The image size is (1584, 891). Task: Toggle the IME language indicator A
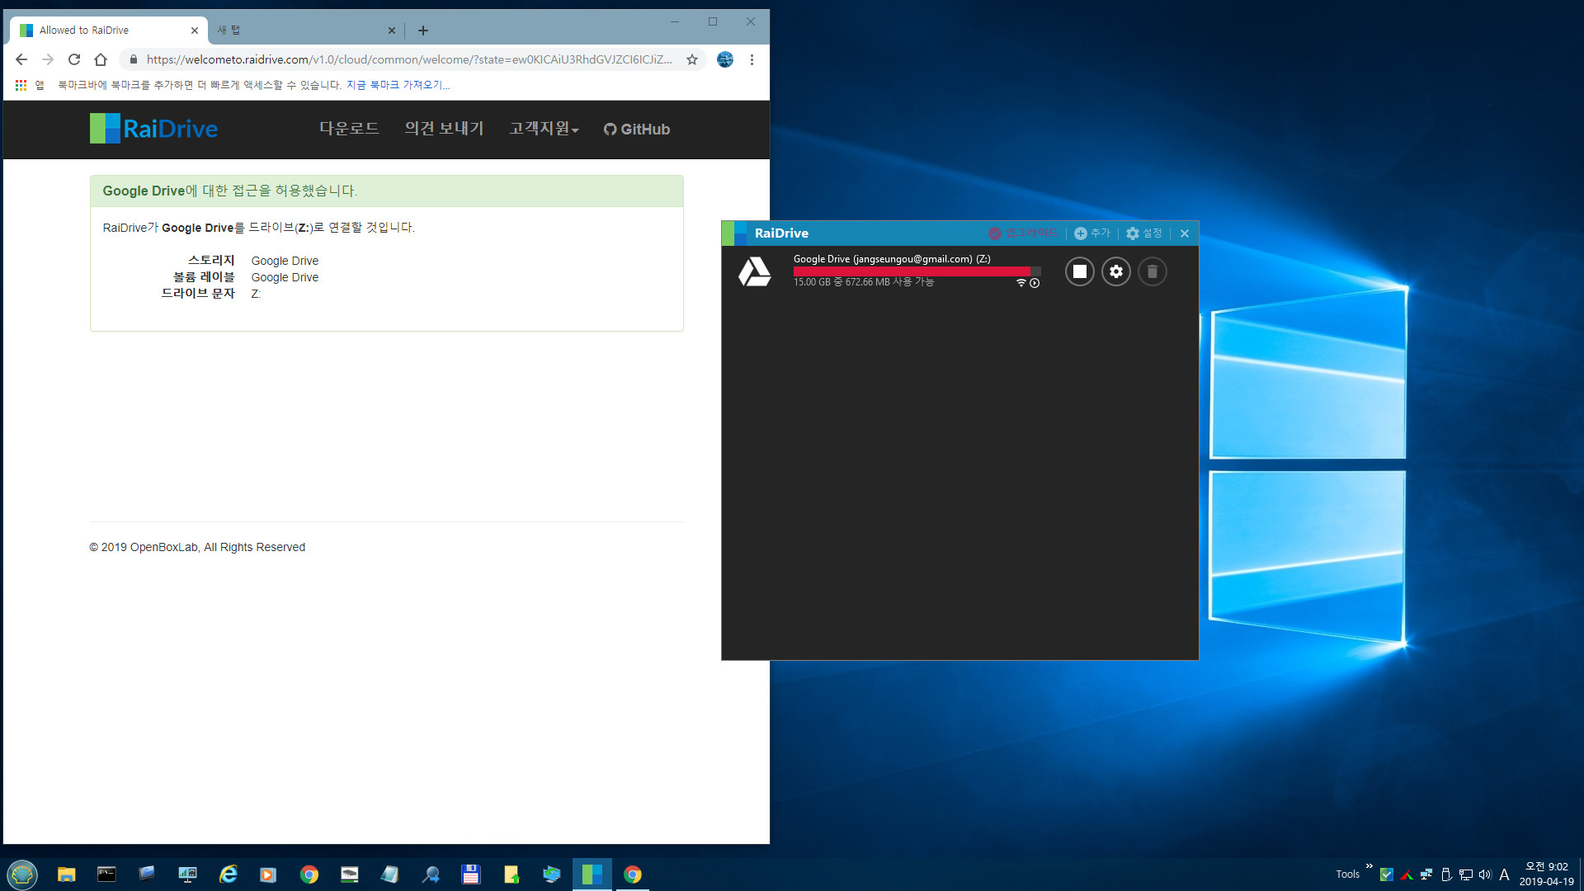[1504, 874]
